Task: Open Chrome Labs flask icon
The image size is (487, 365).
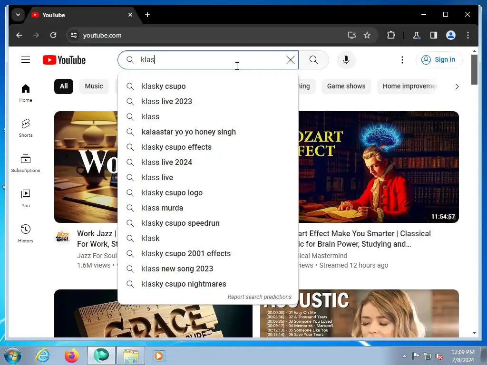Action: (x=416, y=35)
